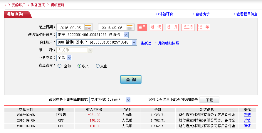Click the 操作 column header
This screenshot has height=133, width=262.
pos(247,110)
